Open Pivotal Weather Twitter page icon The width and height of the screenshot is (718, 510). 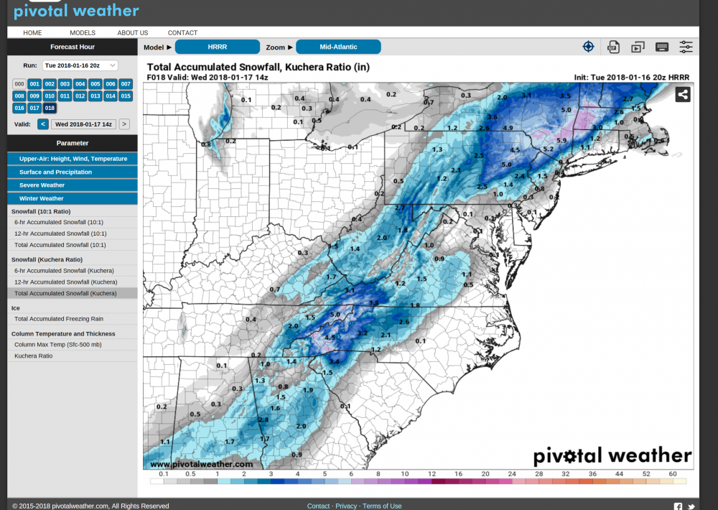(691, 506)
